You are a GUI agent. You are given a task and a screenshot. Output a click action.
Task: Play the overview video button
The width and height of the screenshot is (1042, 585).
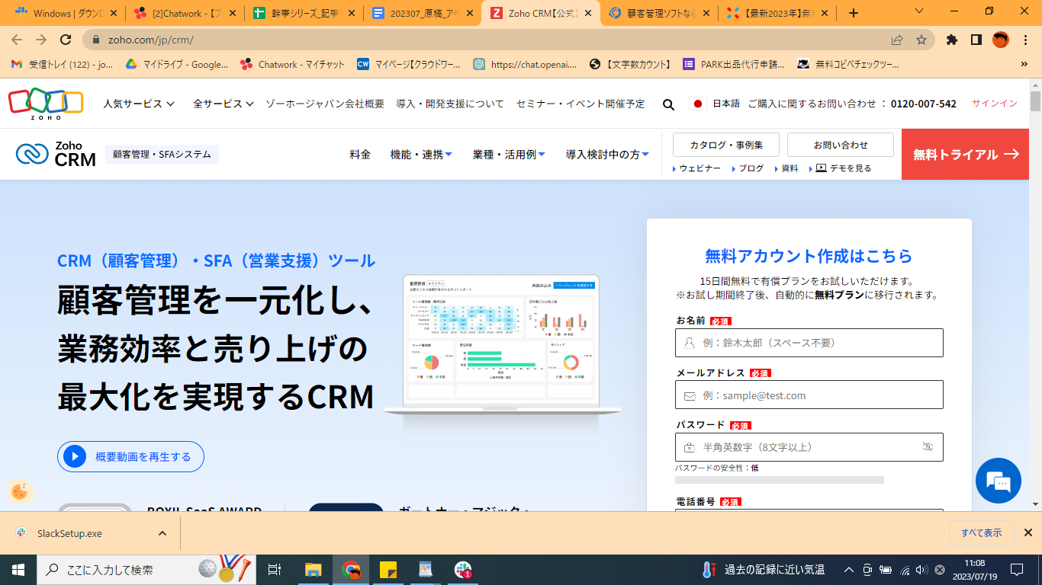pos(130,456)
